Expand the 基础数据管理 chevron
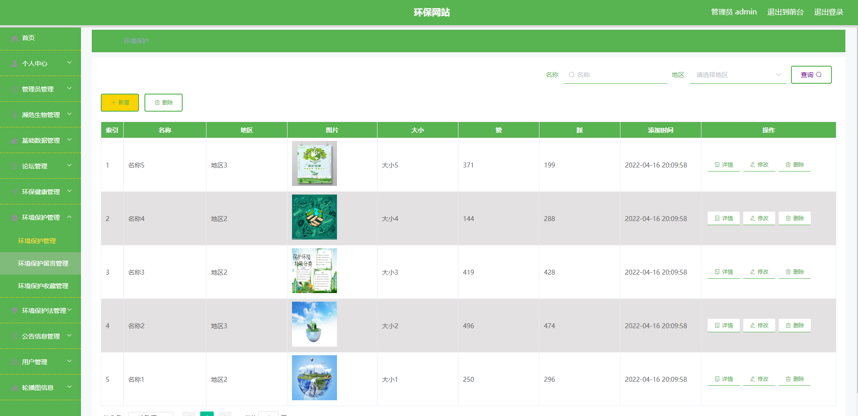 (69, 140)
